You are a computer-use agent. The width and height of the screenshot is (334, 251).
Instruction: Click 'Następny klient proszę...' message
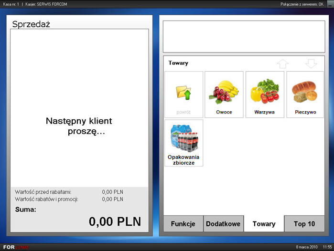click(79, 126)
